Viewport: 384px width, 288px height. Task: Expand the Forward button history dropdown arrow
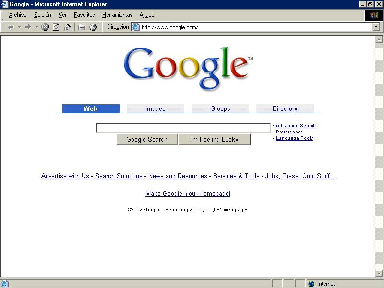coord(36,27)
